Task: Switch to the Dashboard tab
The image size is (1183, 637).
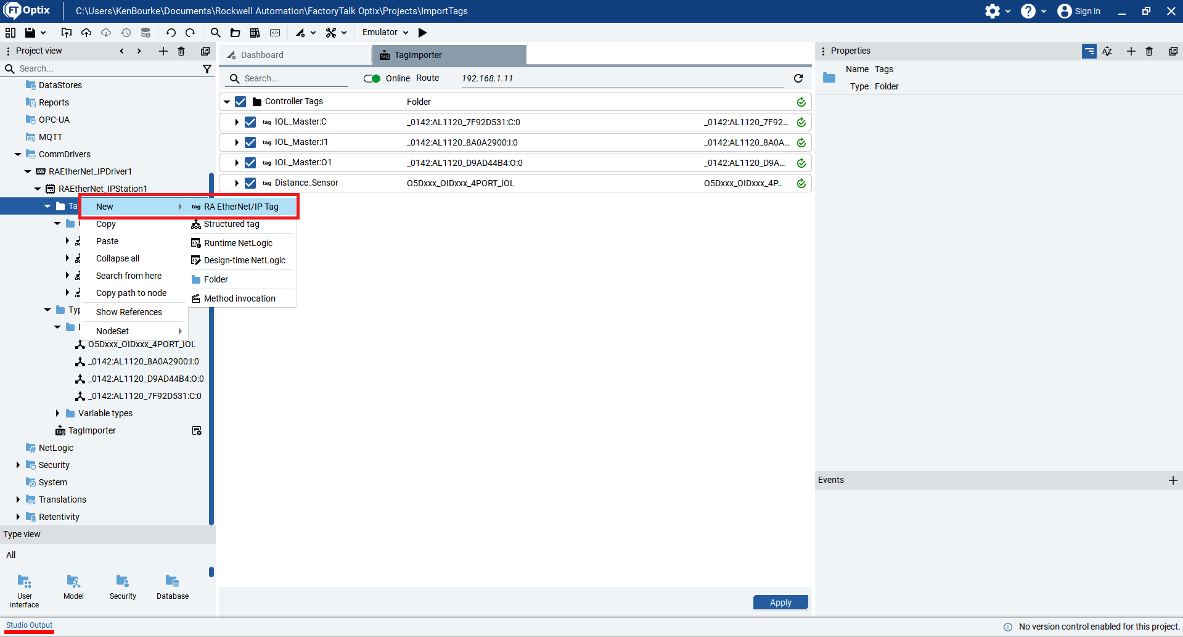Action: coord(295,55)
